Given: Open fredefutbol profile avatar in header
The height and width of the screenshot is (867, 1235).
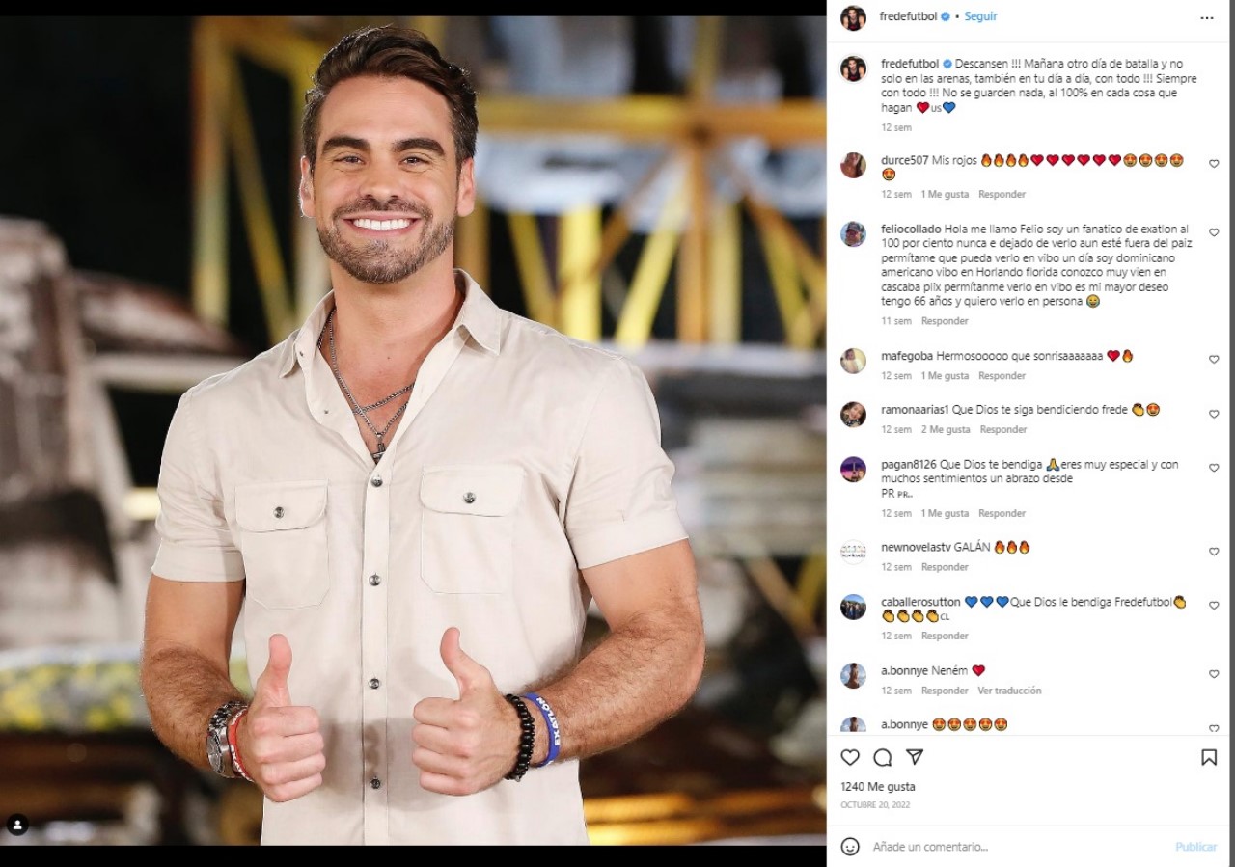Looking at the screenshot, I should click(x=853, y=17).
